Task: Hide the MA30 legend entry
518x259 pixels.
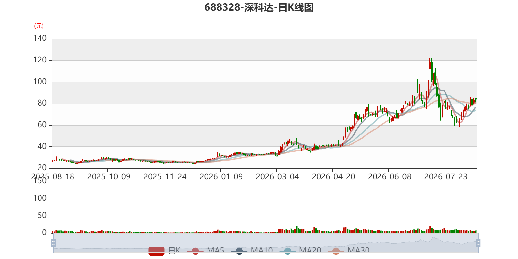Action: click(x=349, y=251)
